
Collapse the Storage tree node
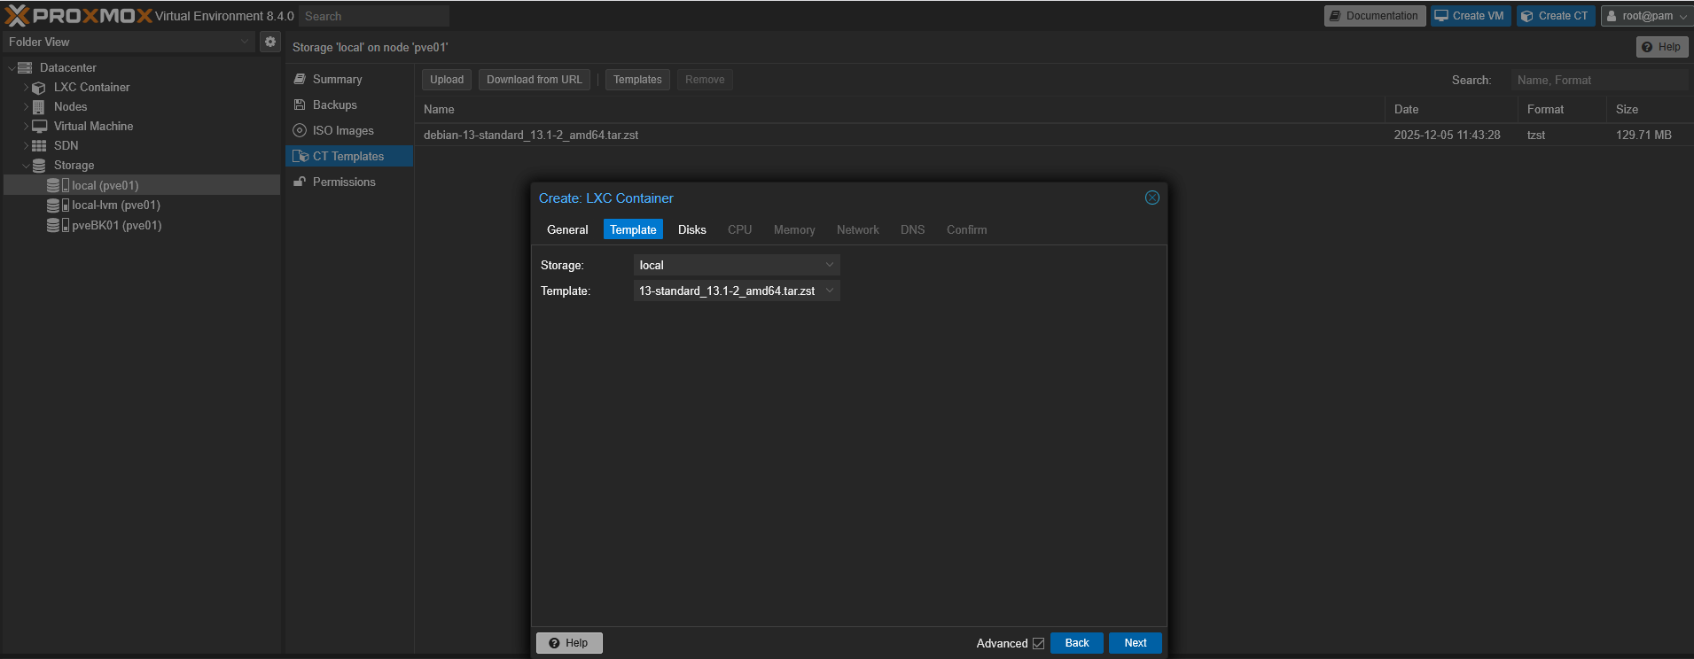(26, 166)
